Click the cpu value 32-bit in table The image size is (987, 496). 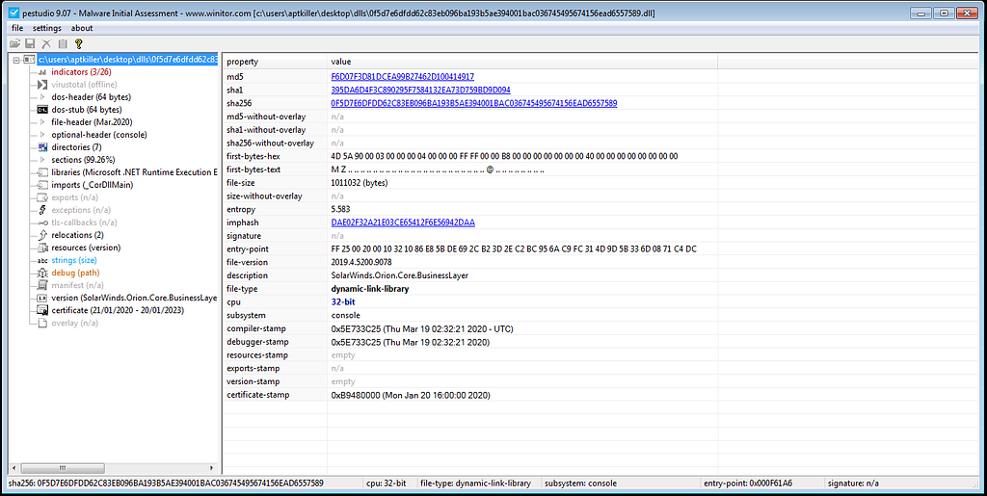[x=342, y=301]
